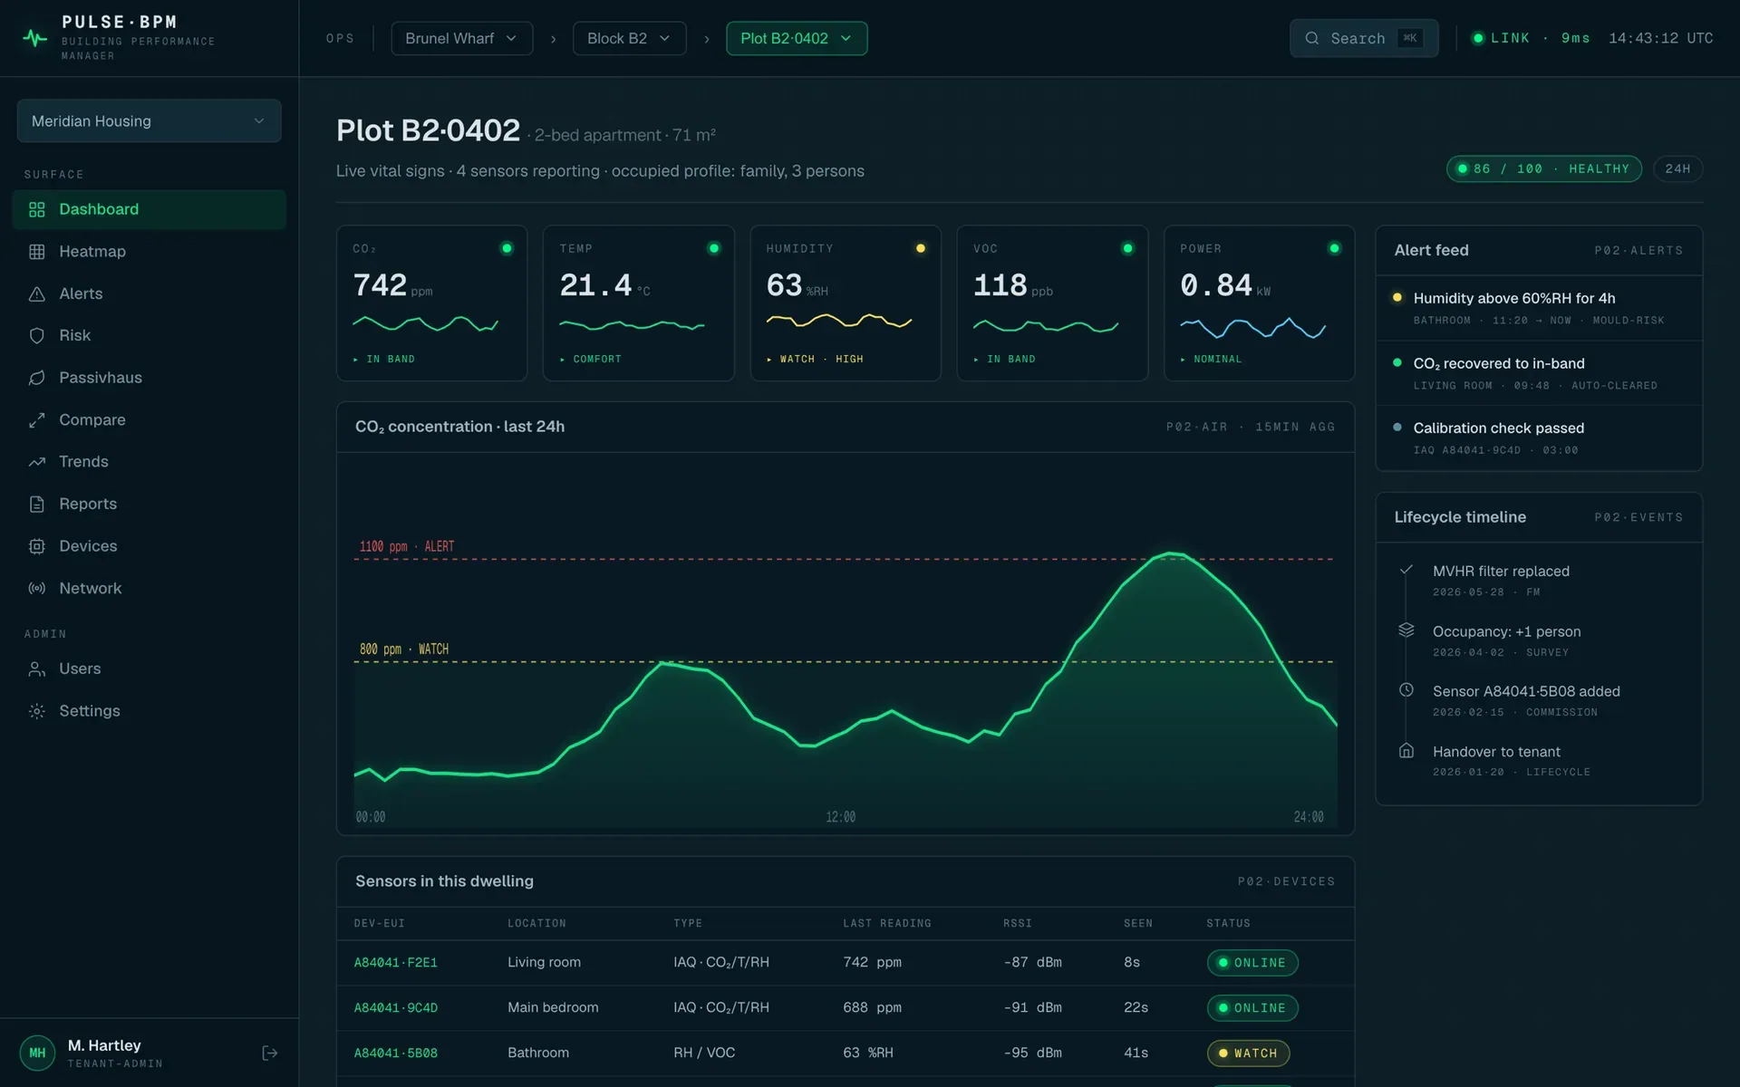Click the -95 dBm RSSI cell

pyautogui.click(x=1032, y=1053)
